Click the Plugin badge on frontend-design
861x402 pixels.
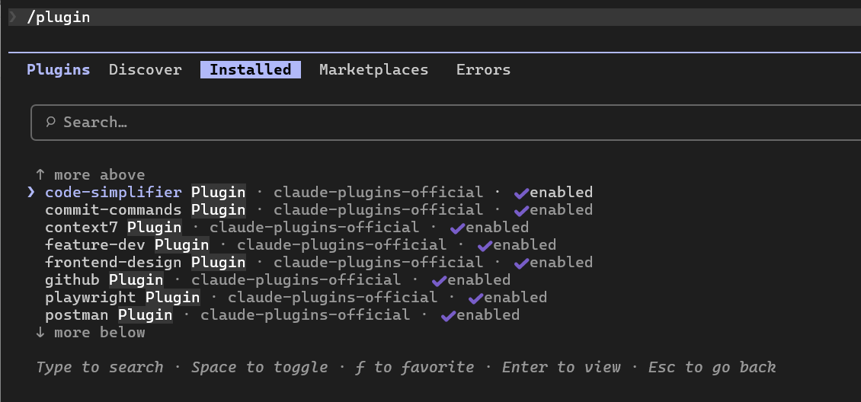tap(219, 262)
